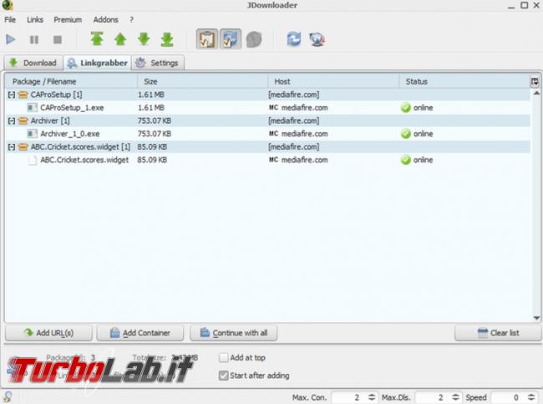
Task: Click [mediafire.com] host of Archiver package
Action: pos(294,120)
